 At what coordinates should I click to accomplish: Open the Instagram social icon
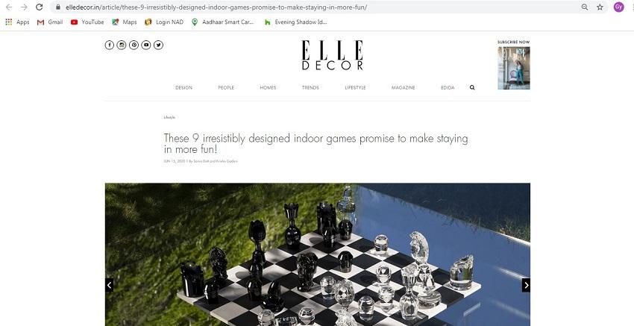point(122,45)
